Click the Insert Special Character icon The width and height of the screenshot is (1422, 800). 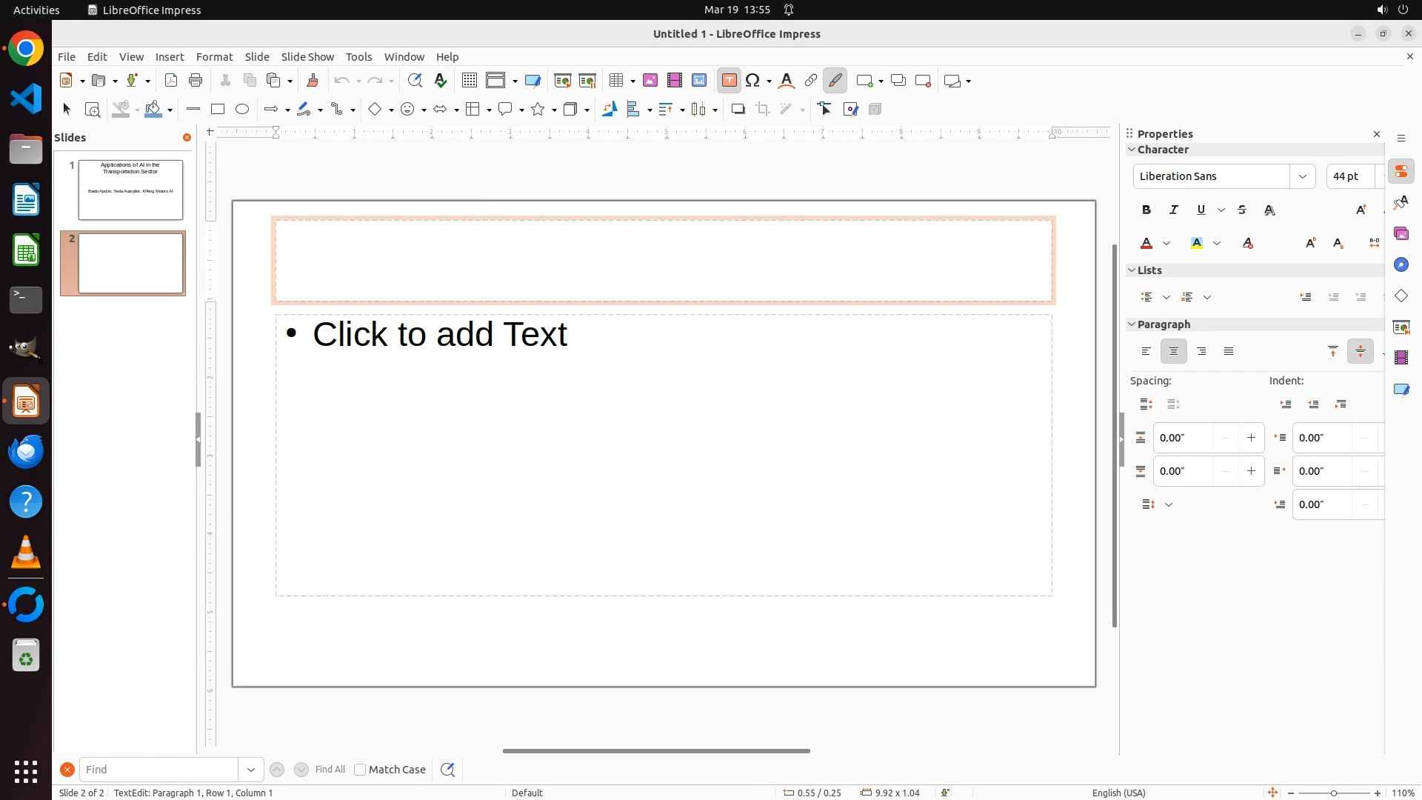[x=753, y=81]
